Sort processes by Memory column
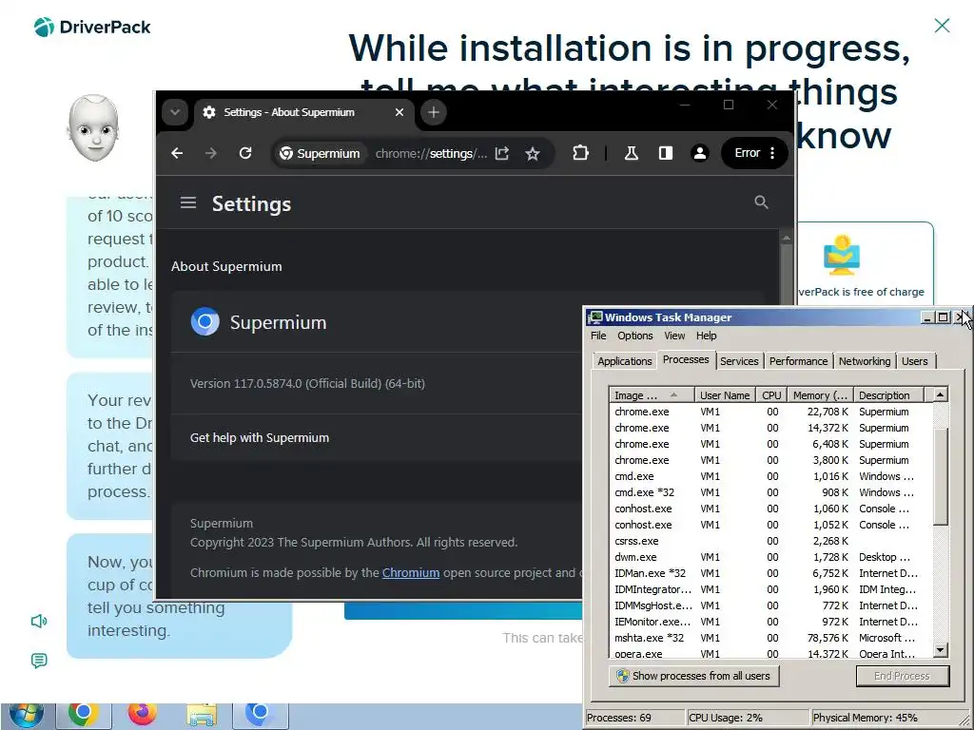The height and width of the screenshot is (730, 974). 820,395
